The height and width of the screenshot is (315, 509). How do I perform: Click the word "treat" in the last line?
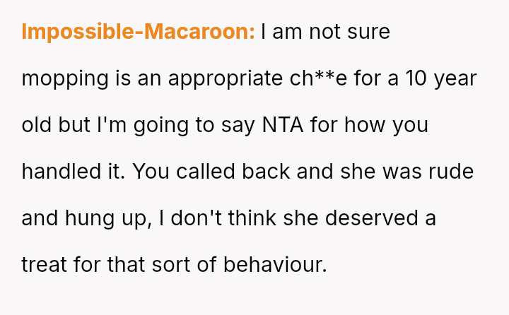[42, 265]
